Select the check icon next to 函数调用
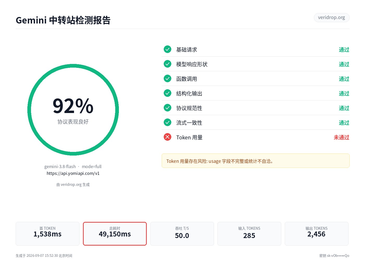The width and height of the screenshot is (365, 261). 167,79
